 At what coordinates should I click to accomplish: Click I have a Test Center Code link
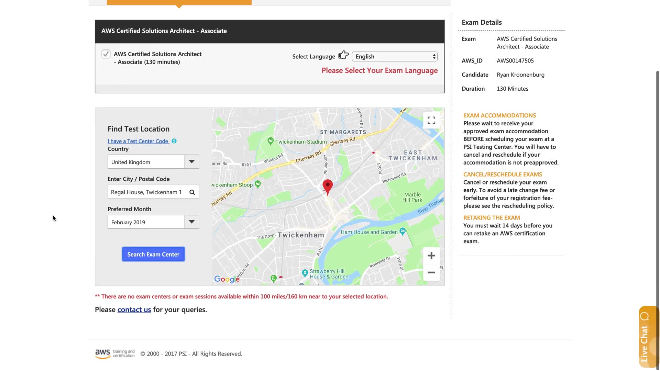[x=138, y=141]
